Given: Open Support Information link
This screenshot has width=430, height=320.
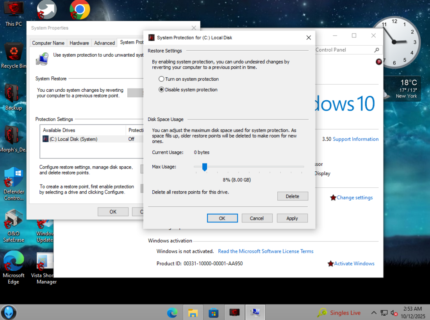Looking at the screenshot, I should [x=355, y=139].
